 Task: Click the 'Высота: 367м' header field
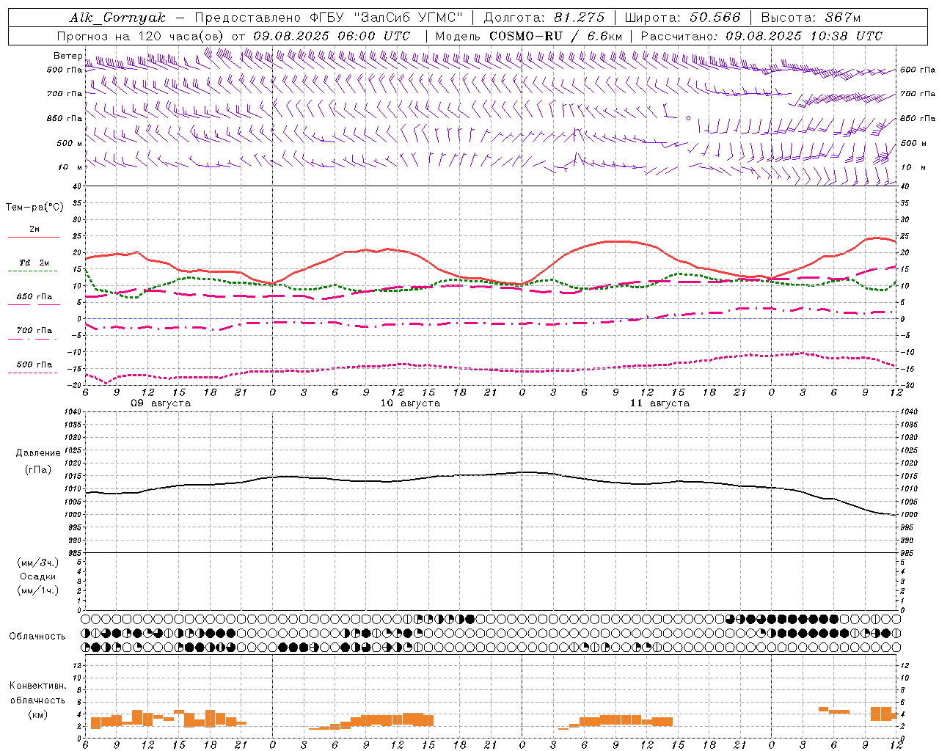pos(811,18)
